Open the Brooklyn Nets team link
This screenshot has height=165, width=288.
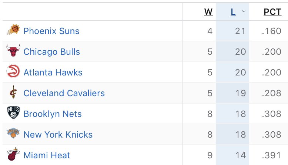click(x=53, y=114)
